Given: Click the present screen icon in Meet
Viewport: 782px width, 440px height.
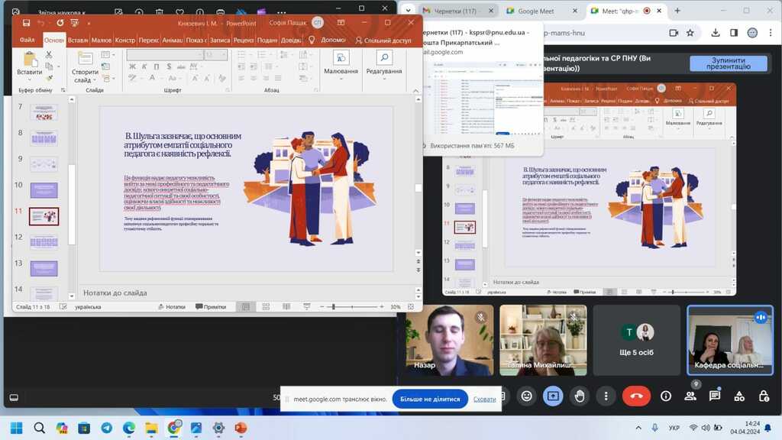Looking at the screenshot, I should pyautogui.click(x=553, y=396).
